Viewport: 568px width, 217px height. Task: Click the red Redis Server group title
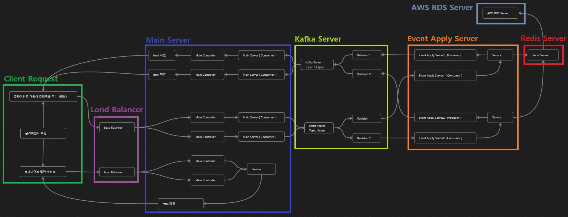pos(543,38)
